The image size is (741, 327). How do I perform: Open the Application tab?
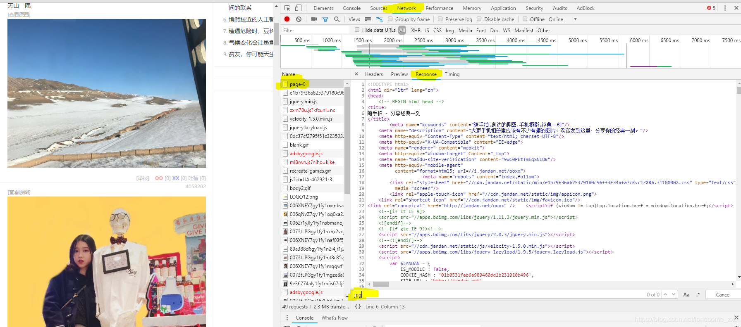click(x=503, y=8)
